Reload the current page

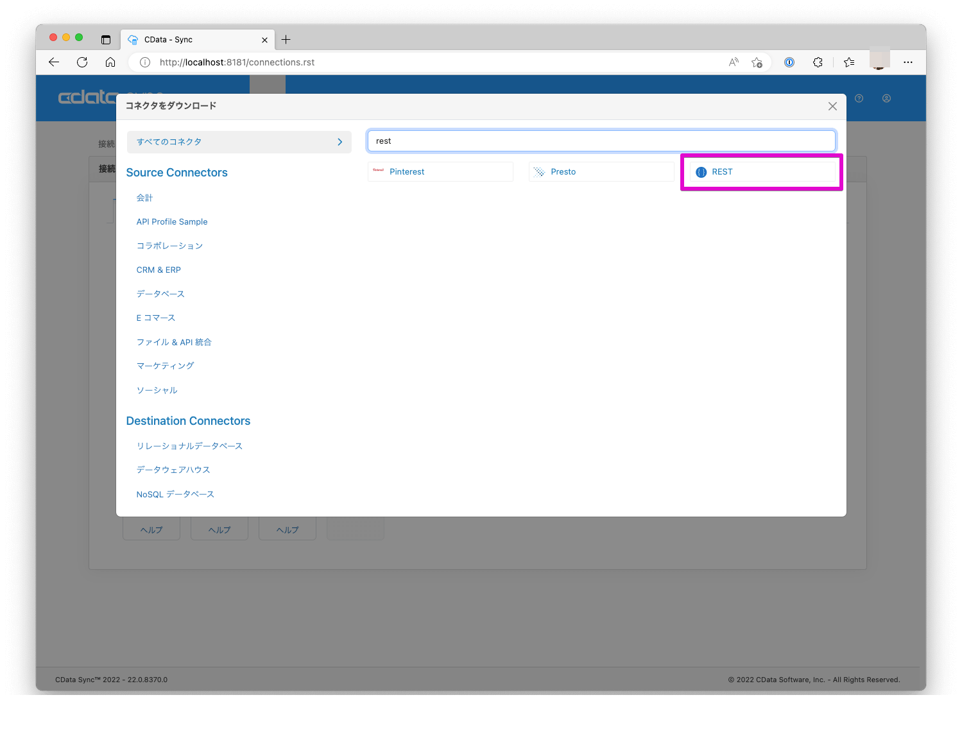coord(82,62)
